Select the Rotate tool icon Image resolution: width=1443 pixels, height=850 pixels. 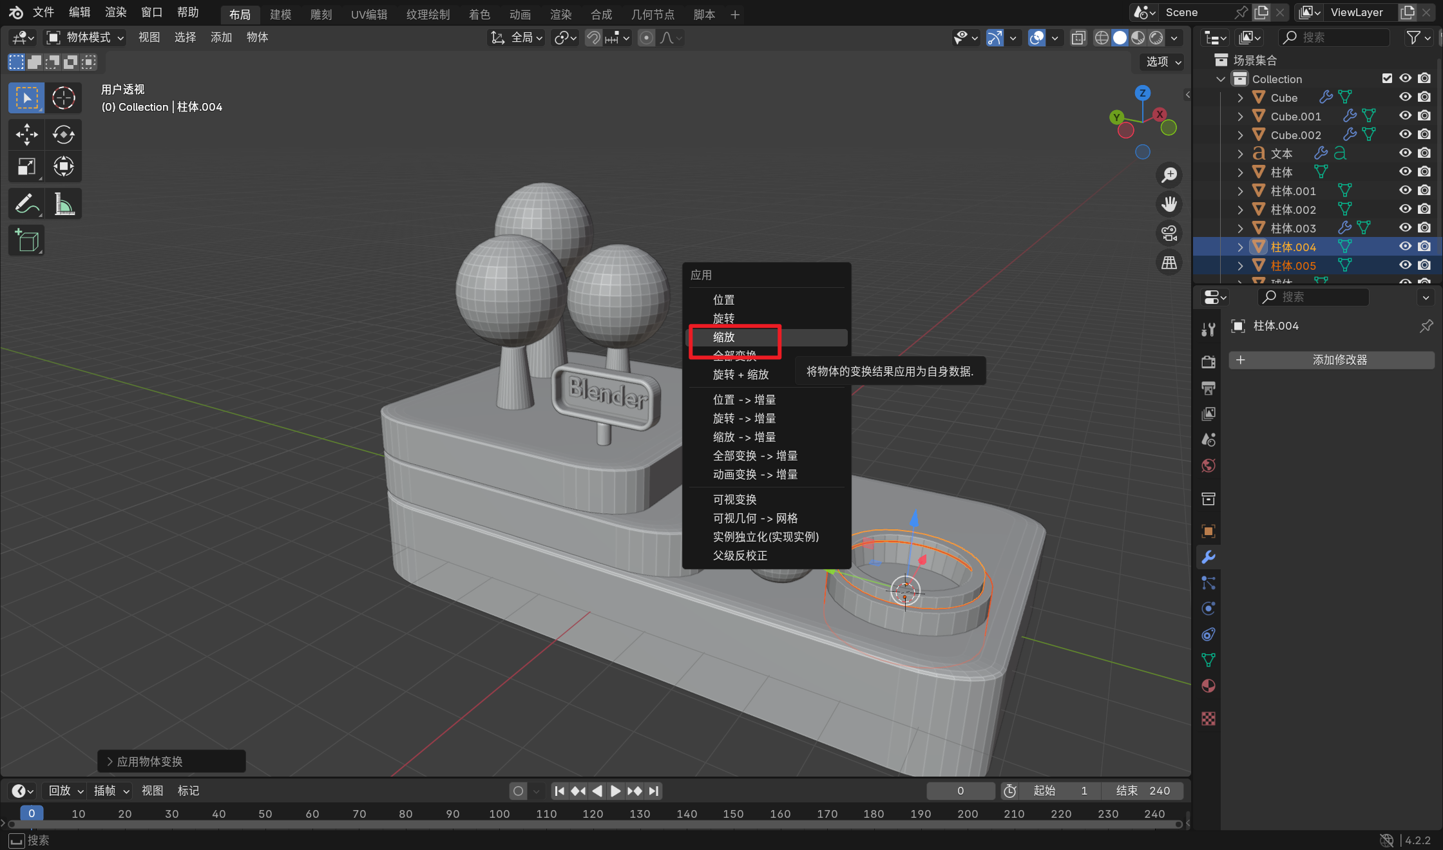pyautogui.click(x=63, y=135)
